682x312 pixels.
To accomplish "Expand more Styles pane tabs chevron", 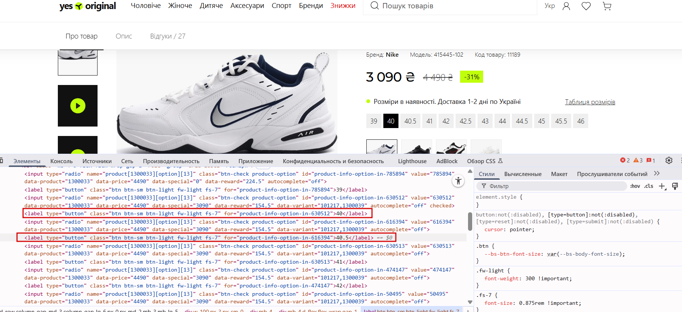I will click(x=657, y=173).
